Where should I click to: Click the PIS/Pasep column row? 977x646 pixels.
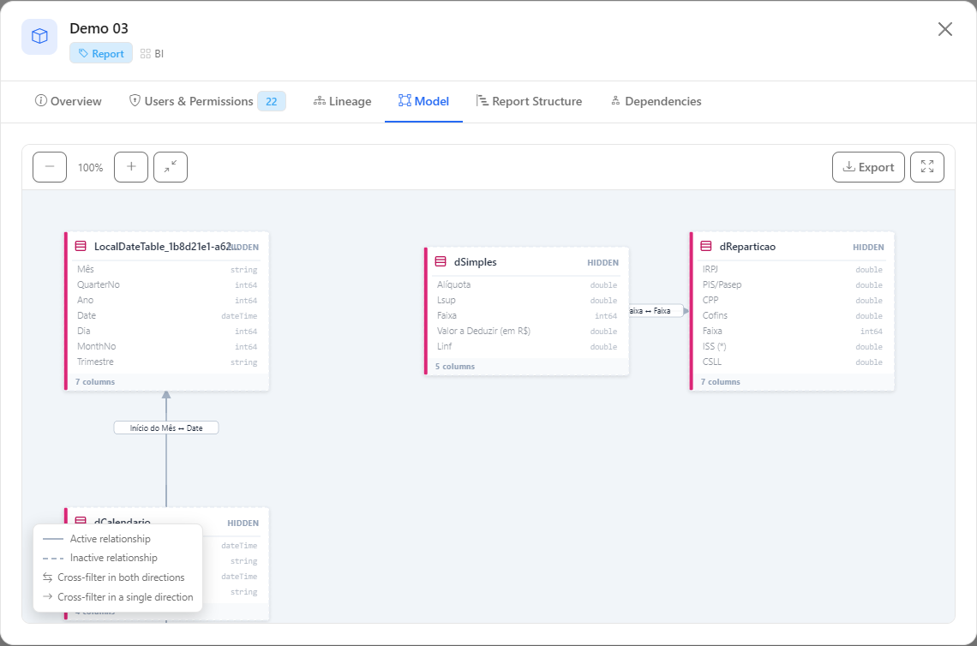click(x=793, y=284)
